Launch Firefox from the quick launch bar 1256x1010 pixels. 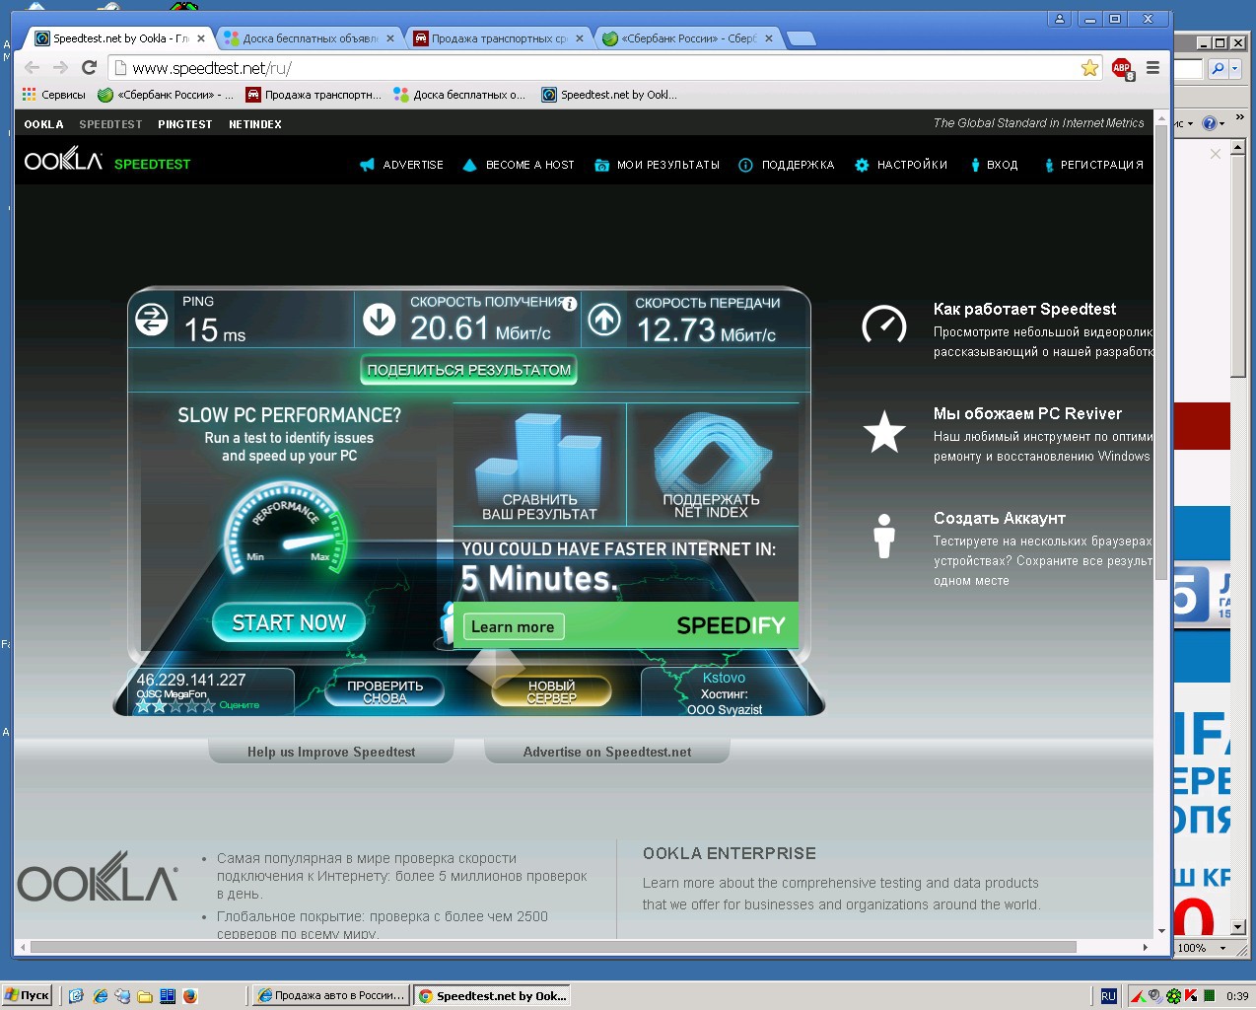tap(190, 996)
